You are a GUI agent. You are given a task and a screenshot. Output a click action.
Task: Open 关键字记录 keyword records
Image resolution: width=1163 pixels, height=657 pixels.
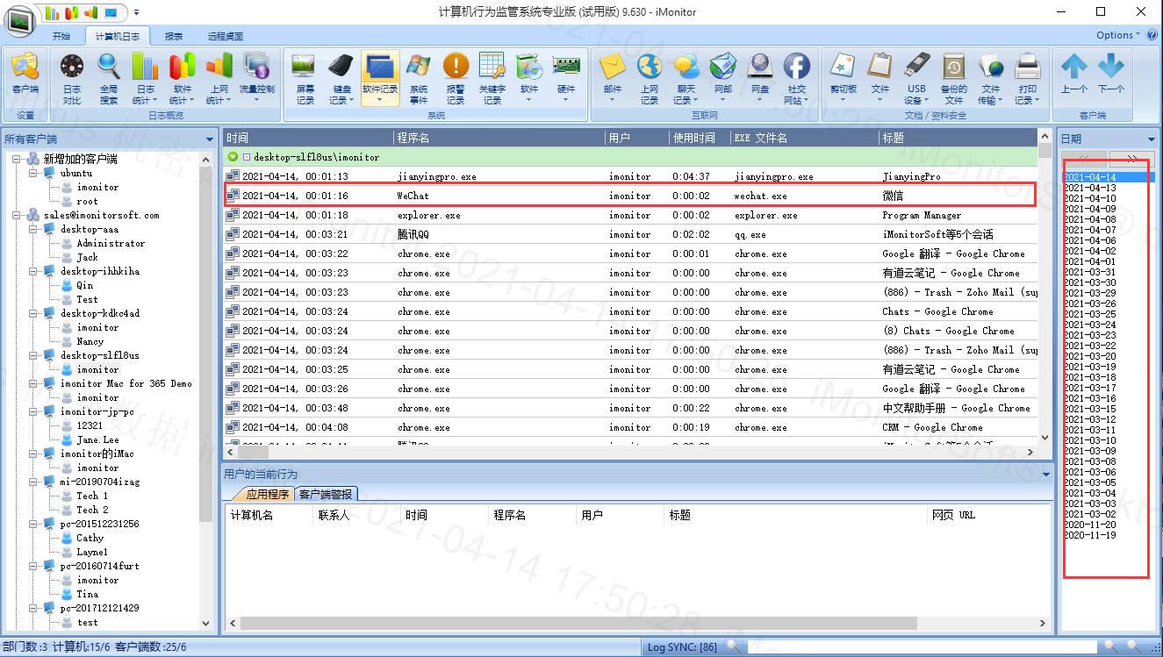(492, 79)
